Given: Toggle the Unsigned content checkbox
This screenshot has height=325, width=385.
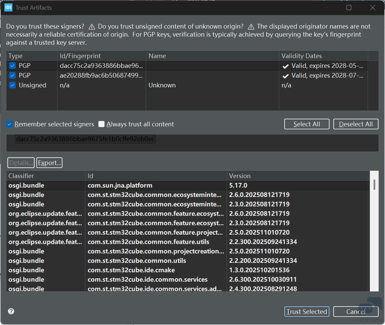Looking at the screenshot, I should click(12, 85).
